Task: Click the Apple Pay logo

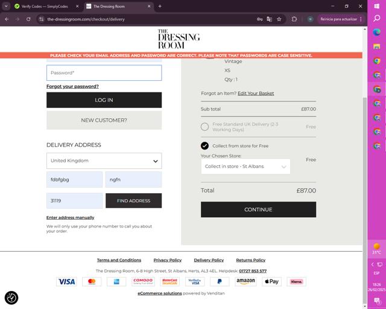Action: pyautogui.click(x=272, y=281)
